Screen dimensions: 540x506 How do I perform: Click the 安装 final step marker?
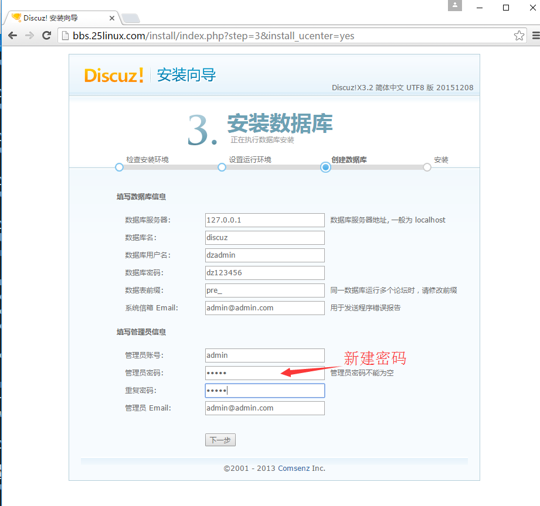(427, 167)
